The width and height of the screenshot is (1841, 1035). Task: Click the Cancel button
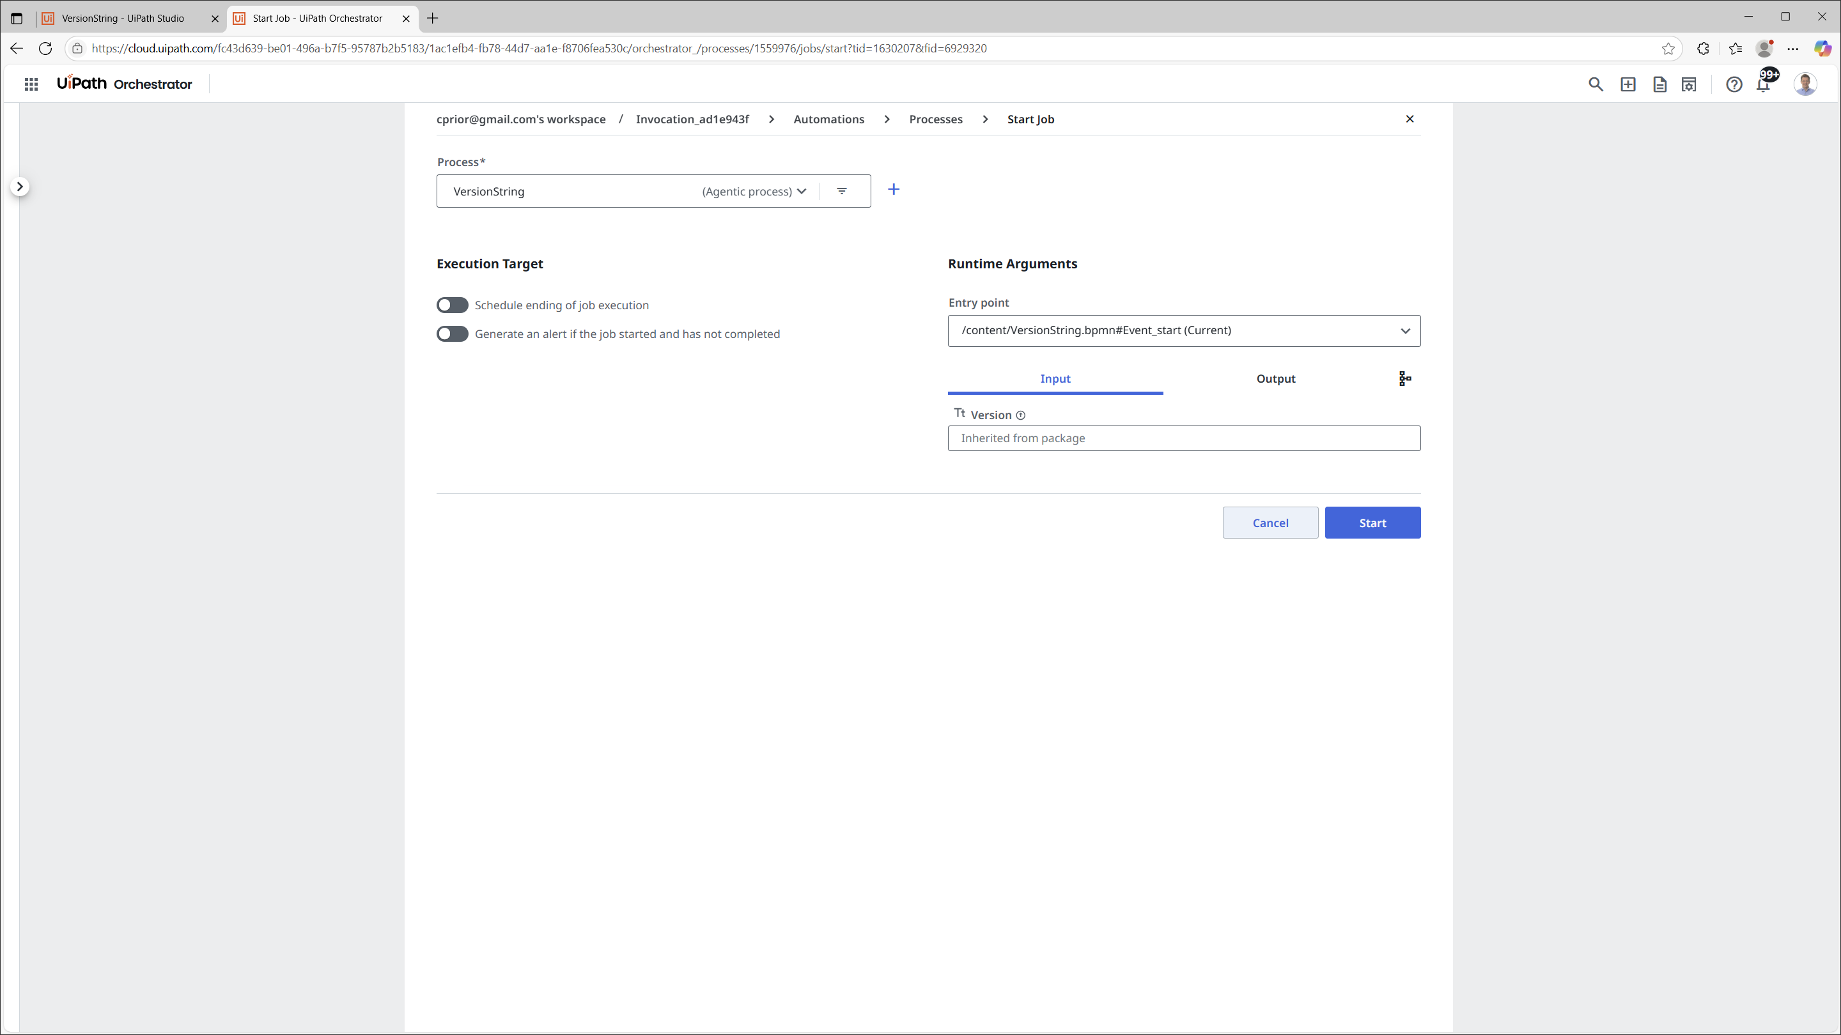point(1270,523)
